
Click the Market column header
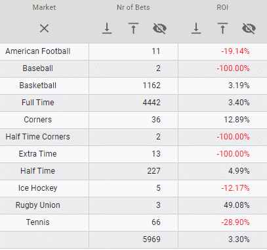tap(44, 7)
